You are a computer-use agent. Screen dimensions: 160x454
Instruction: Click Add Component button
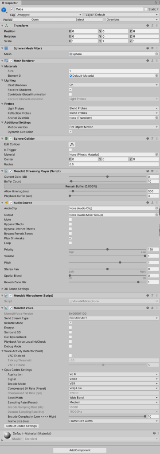80,450
